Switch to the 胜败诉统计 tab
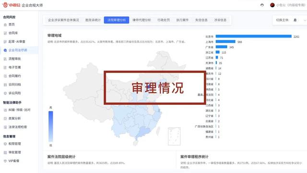The width and height of the screenshot is (307, 173). tap(93, 20)
